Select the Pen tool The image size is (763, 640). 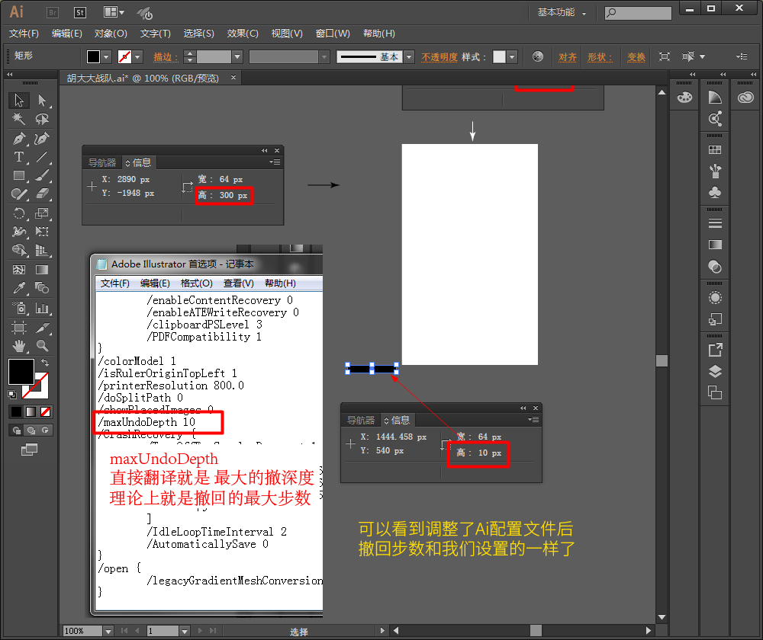(18, 139)
